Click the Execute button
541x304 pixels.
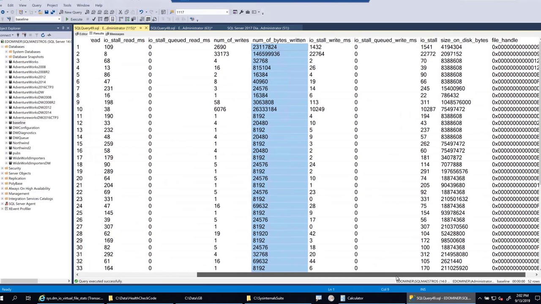[x=74, y=19]
